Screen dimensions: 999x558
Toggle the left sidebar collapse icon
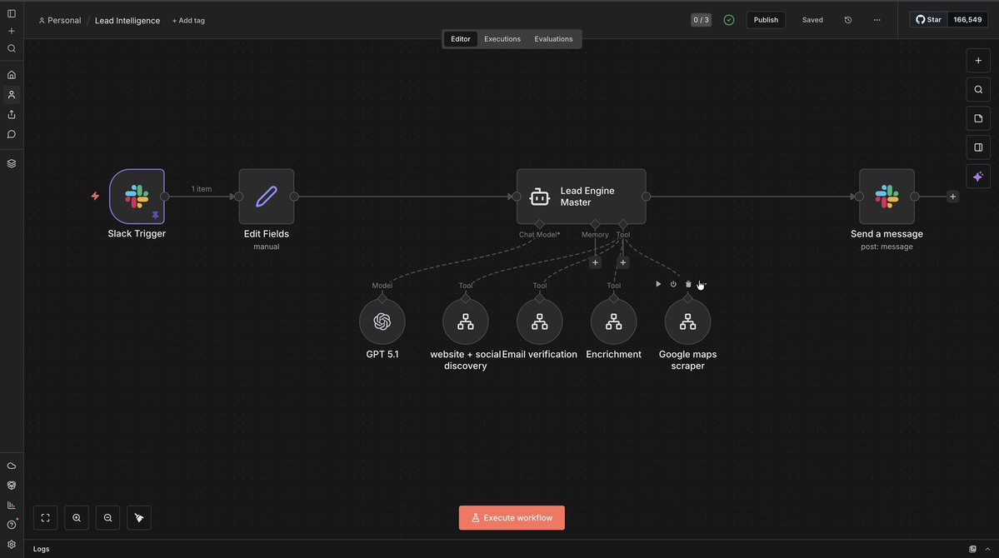tap(12, 13)
